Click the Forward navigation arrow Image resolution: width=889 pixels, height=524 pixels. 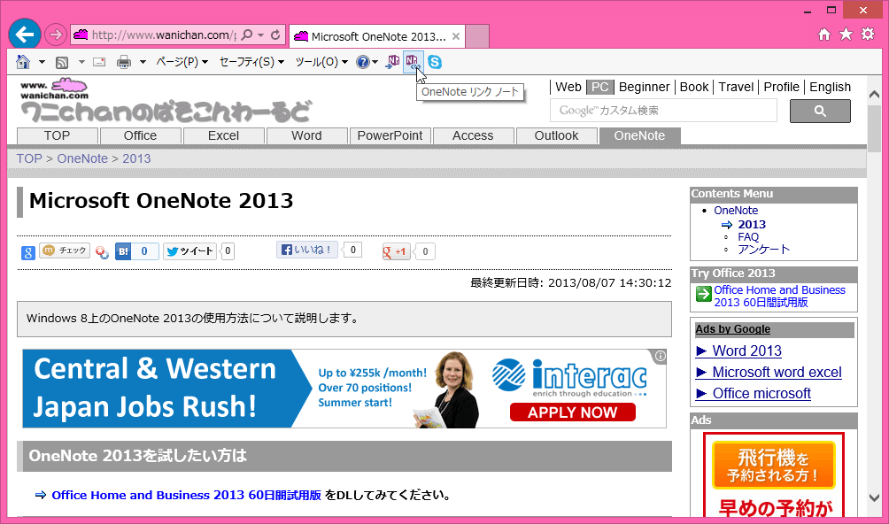coord(55,35)
